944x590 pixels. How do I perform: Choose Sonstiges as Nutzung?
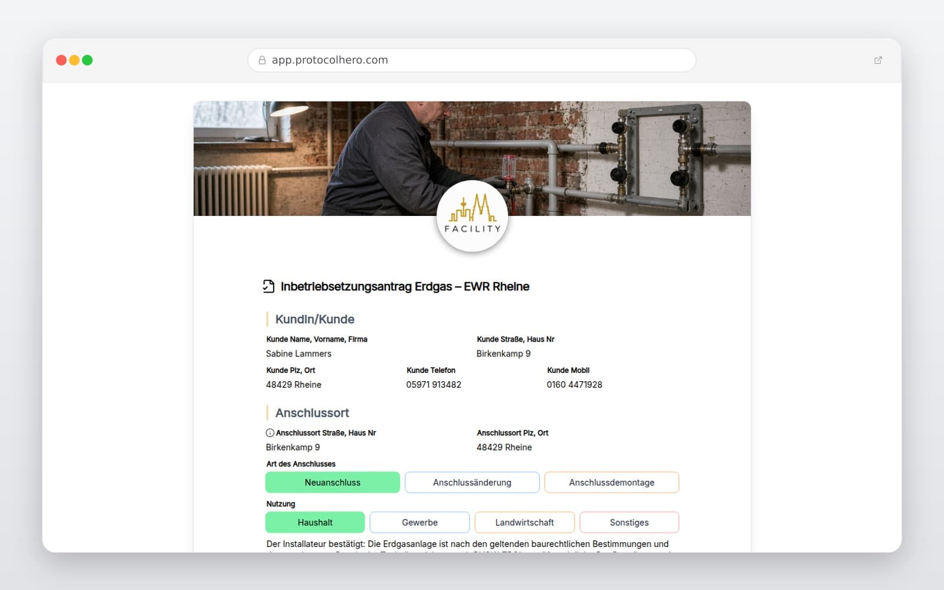click(x=630, y=523)
